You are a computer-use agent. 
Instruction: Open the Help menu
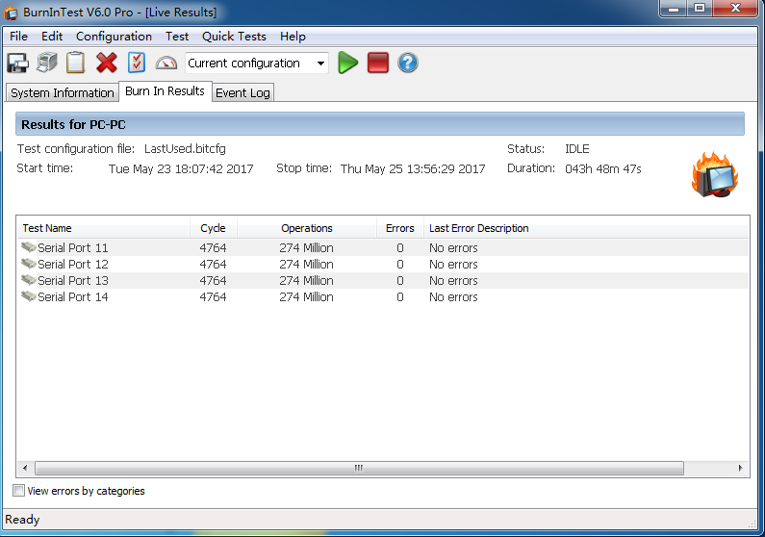[x=293, y=37]
